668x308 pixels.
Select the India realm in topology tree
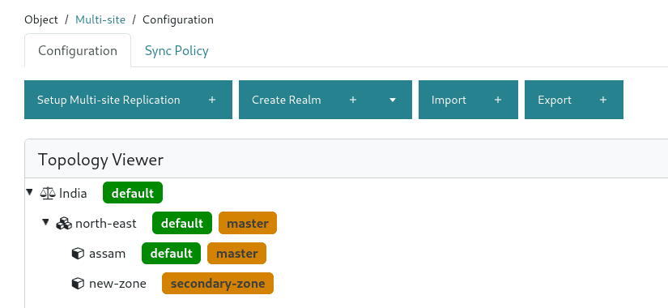point(73,194)
